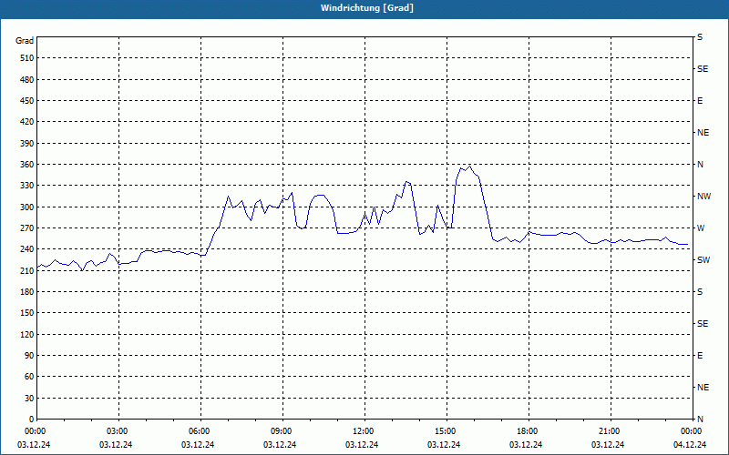
Task: Click the 210 y-axis tick label
Action: click(27, 270)
